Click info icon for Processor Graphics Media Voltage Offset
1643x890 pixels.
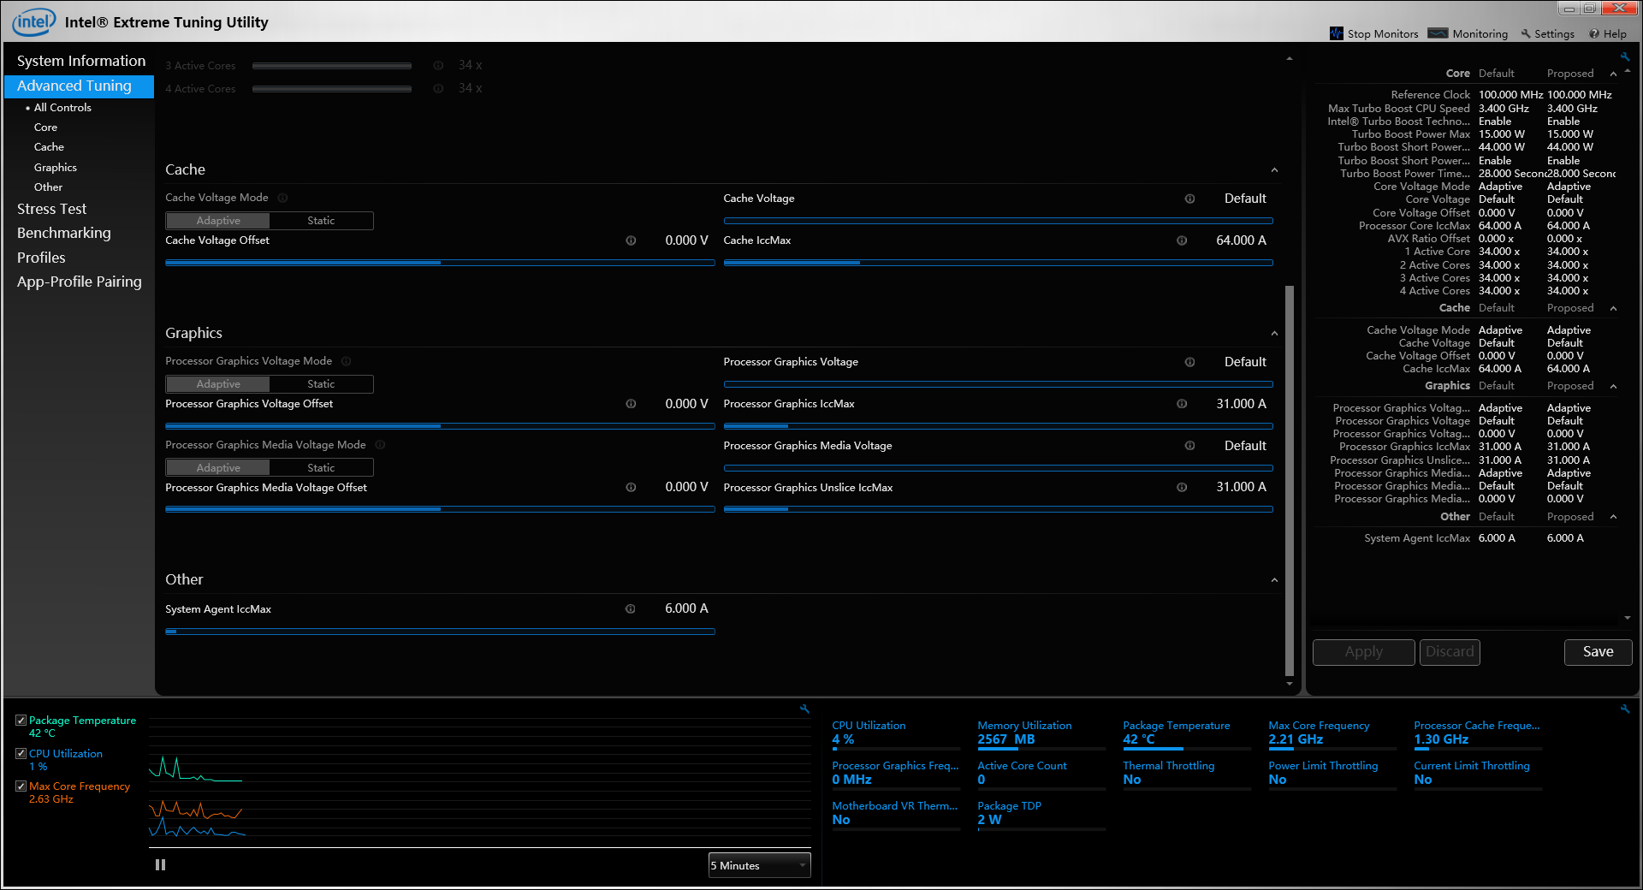(631, 488)
